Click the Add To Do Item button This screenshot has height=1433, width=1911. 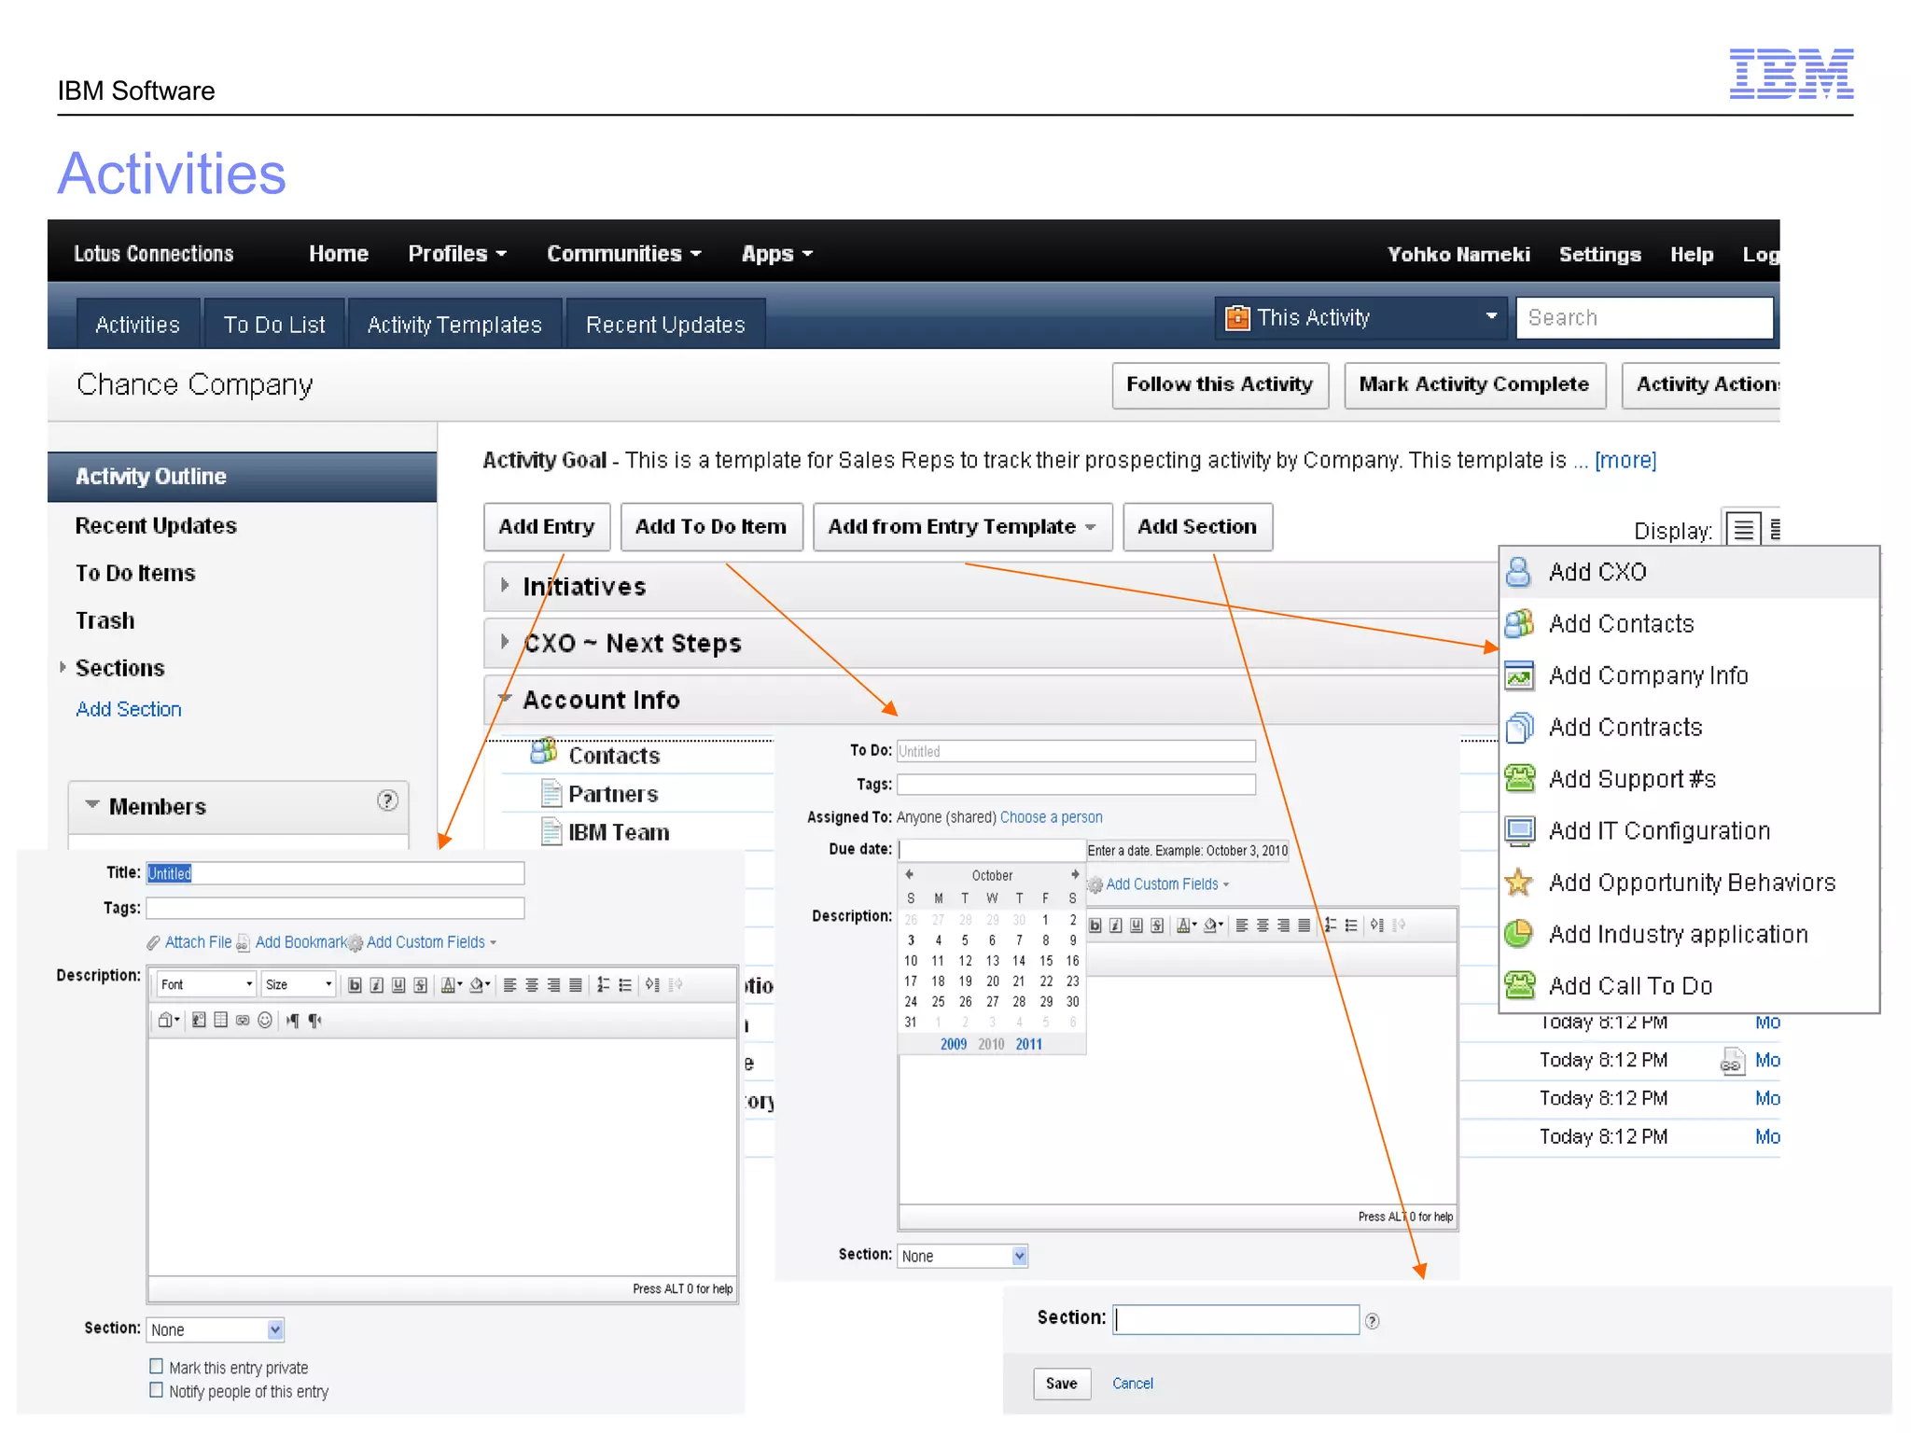coord(711,527)
